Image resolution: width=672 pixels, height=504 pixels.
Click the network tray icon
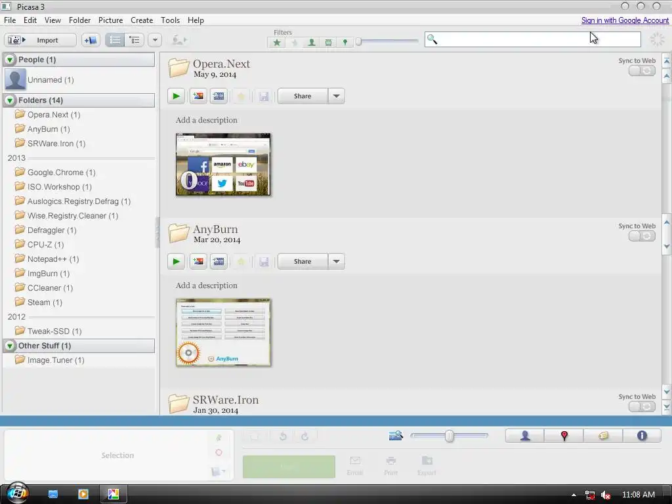[590, 495]
